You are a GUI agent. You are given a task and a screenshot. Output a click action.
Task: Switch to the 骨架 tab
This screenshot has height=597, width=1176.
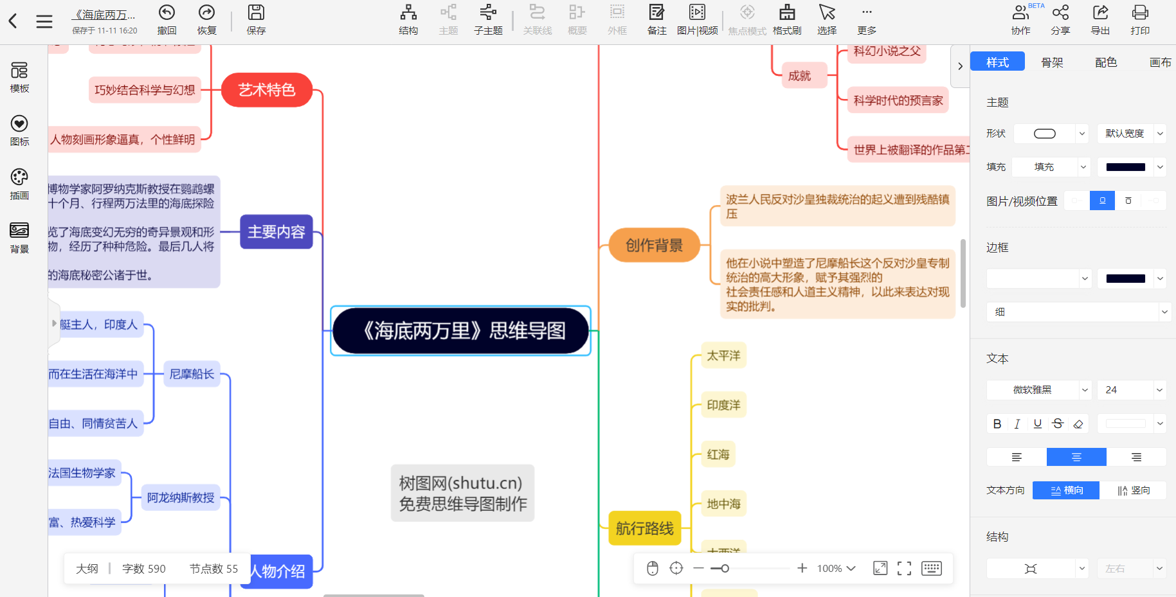(1052, 62)
